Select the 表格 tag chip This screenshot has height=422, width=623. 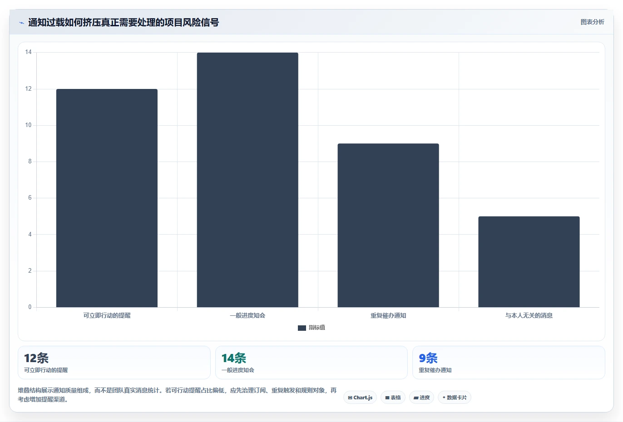pyautogui.click(x=393, y=397)
